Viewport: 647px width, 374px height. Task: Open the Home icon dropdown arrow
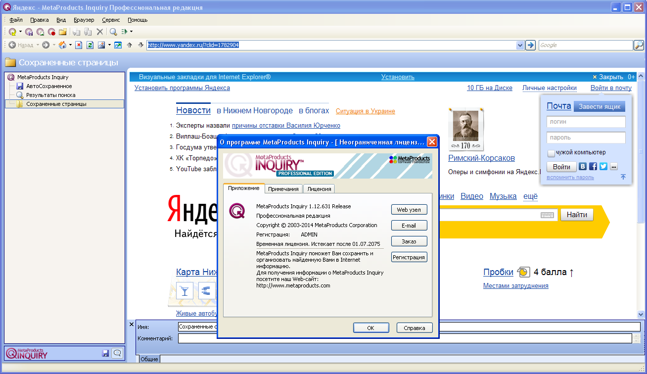tap(70, 45)
